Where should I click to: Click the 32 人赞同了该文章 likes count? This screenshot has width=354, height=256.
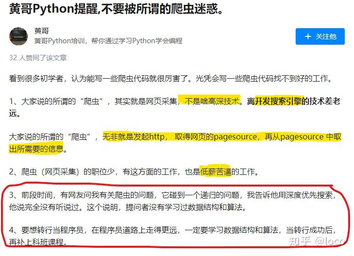click(x=38, y=58)
